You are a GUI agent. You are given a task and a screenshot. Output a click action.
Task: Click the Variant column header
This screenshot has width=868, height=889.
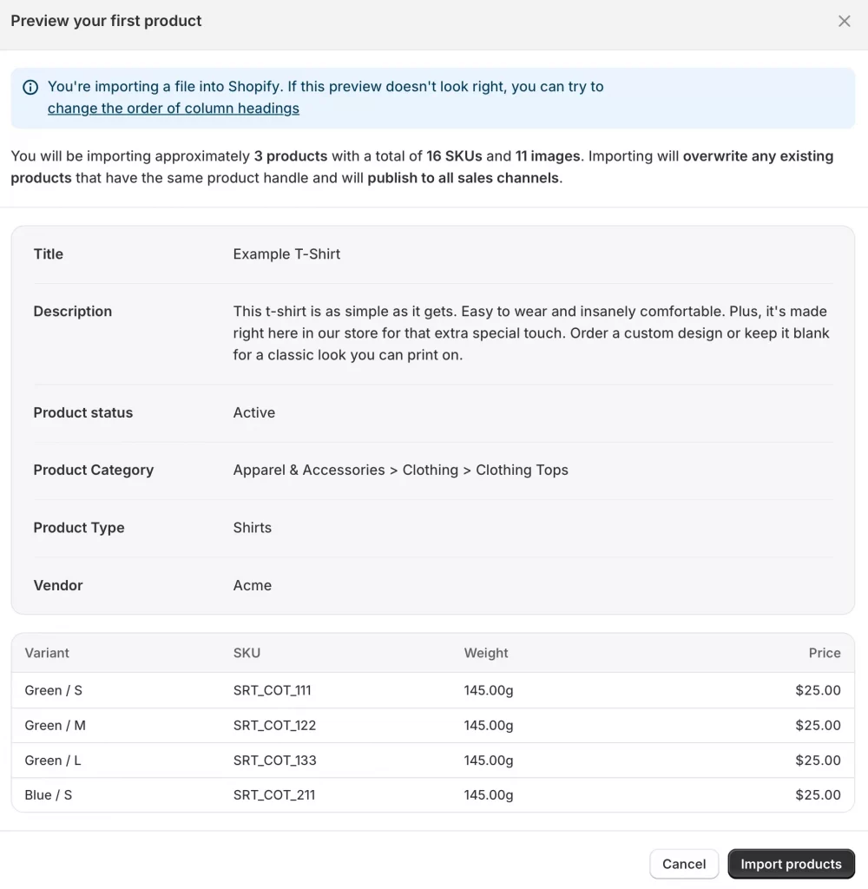coord(47,653)
